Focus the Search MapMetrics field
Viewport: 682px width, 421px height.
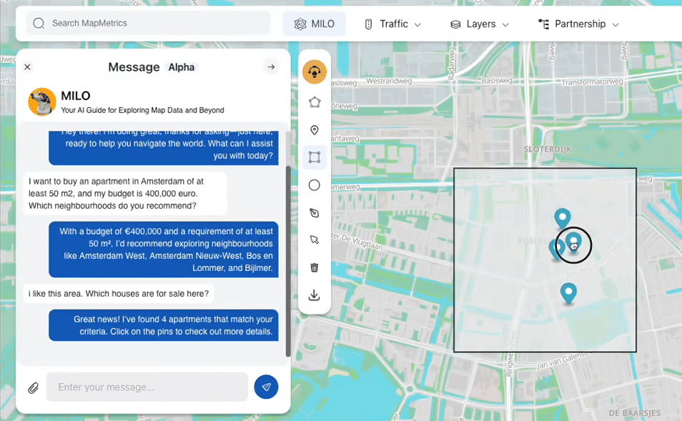point(148,23)
